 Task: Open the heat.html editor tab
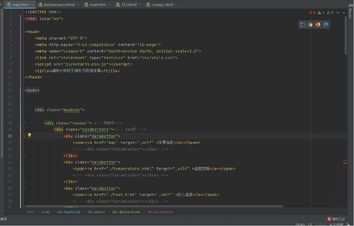tap(97, 5)
